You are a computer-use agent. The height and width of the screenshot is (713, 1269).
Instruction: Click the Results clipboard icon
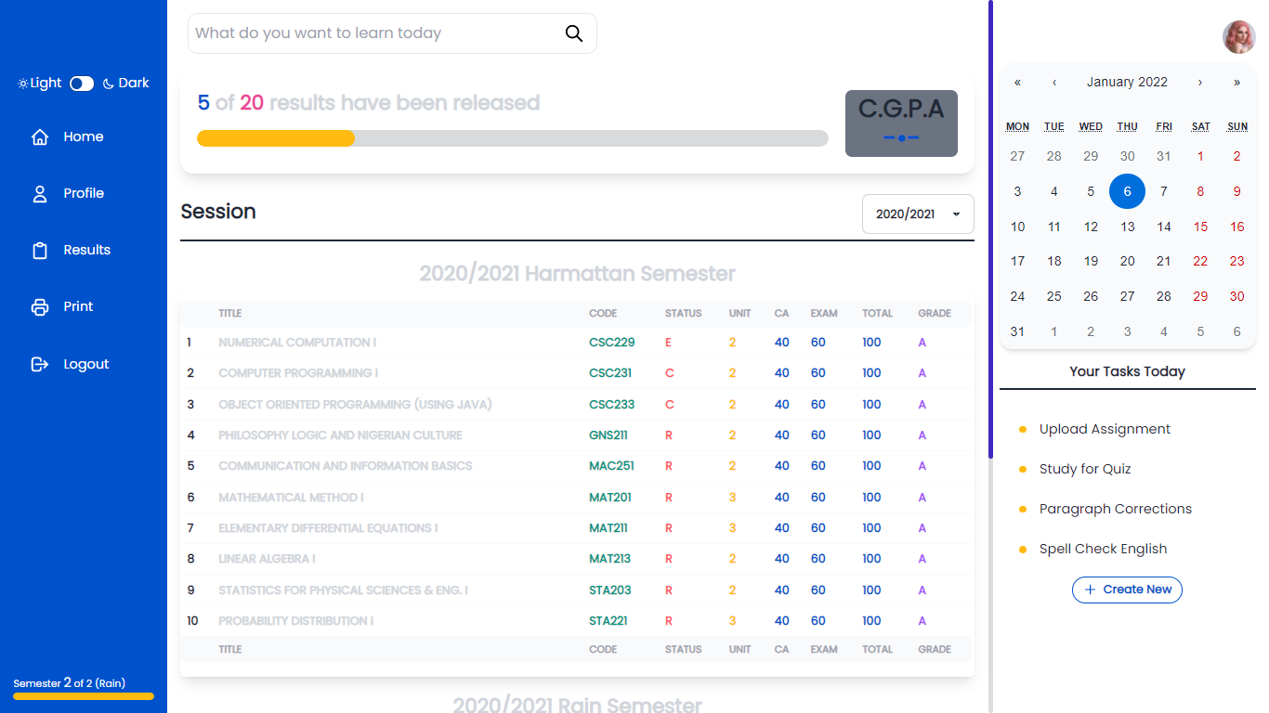39,249
